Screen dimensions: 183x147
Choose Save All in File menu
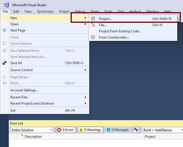[45, 63]
